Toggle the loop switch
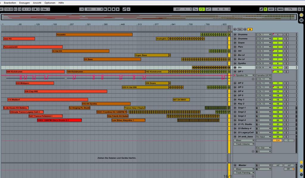The height and width of the screenshot is (178, 305). point(202,9)
